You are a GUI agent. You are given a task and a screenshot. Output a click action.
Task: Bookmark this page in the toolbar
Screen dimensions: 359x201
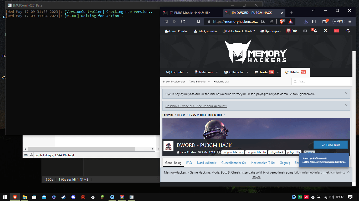198,21
